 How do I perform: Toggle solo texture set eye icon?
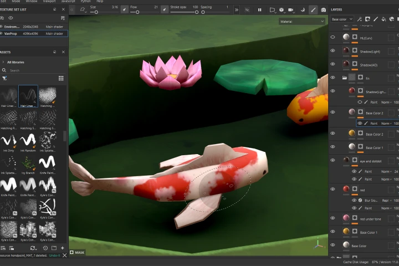point(11,18)
